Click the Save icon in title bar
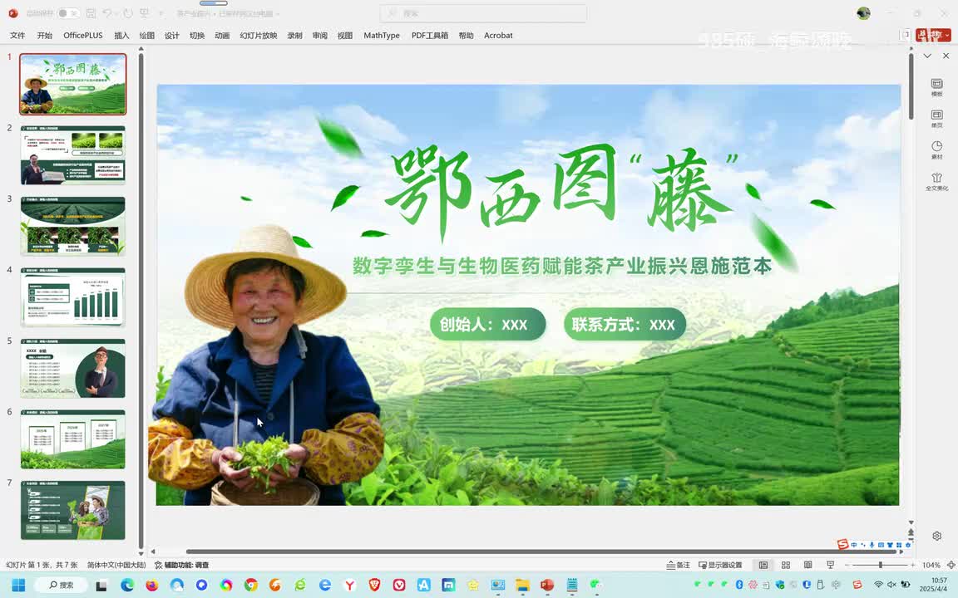 click(x=91, y=12)
